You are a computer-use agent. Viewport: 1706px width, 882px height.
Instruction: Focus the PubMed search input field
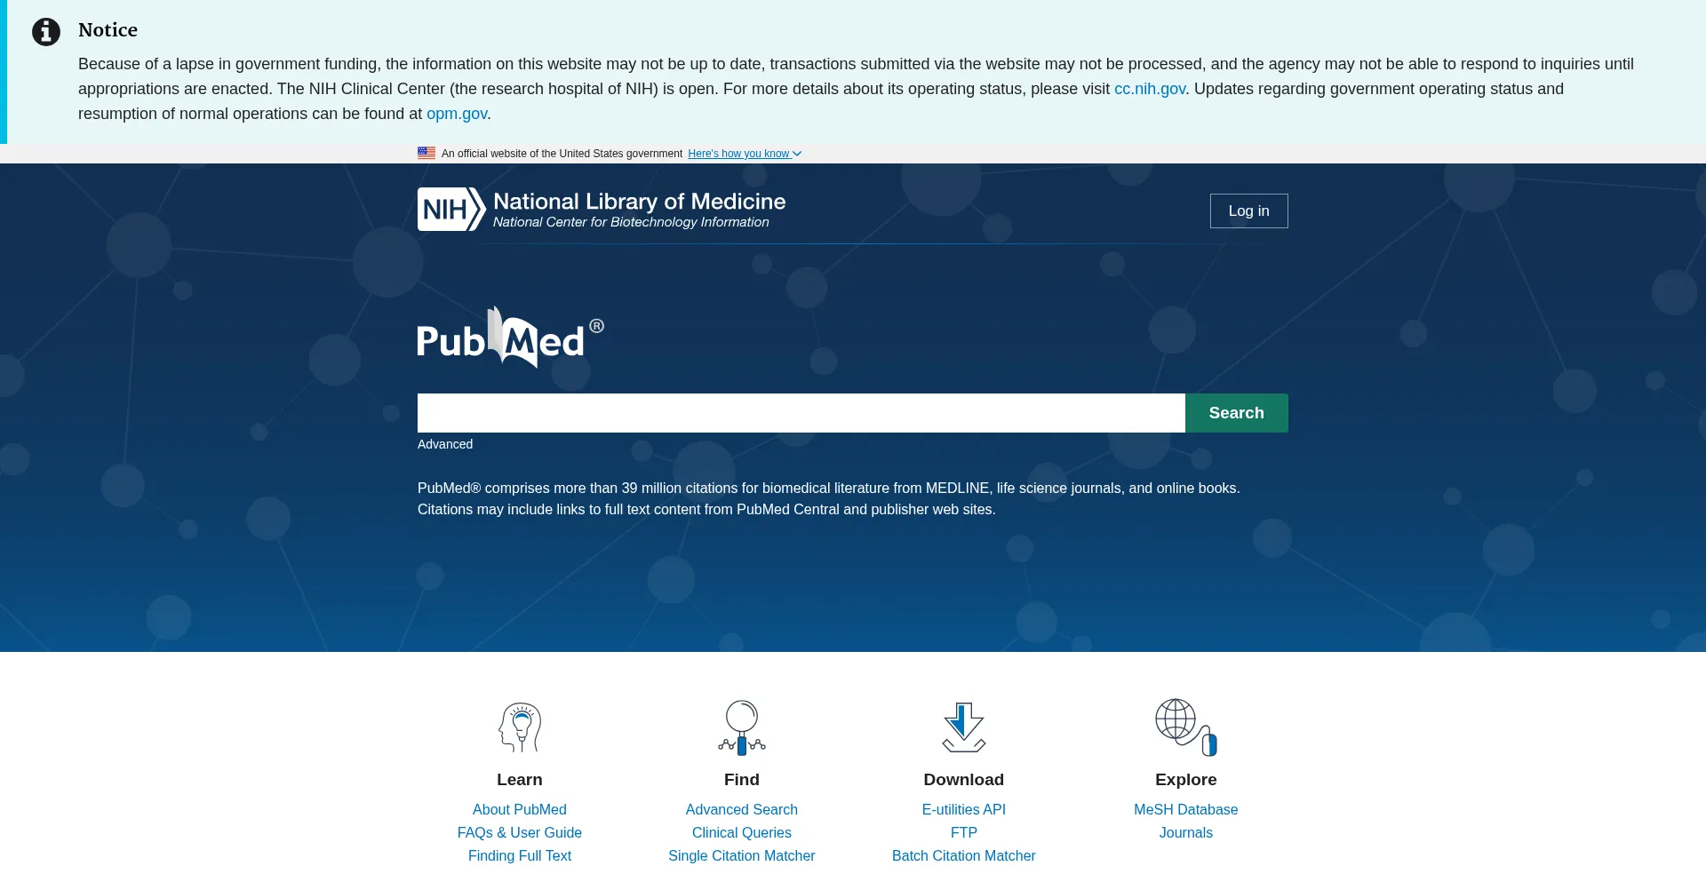(801, 413)
